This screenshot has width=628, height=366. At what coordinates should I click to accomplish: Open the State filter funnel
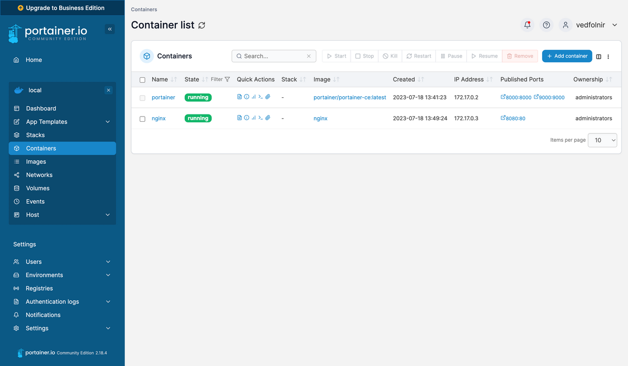coord(227,79)
